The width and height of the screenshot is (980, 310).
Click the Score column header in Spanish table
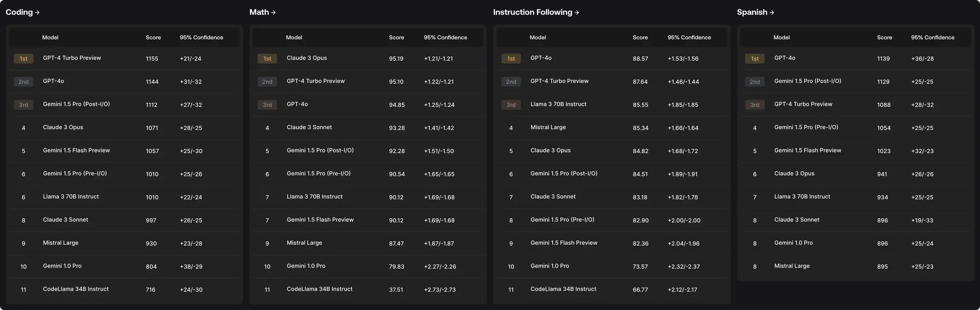point(884,38)
